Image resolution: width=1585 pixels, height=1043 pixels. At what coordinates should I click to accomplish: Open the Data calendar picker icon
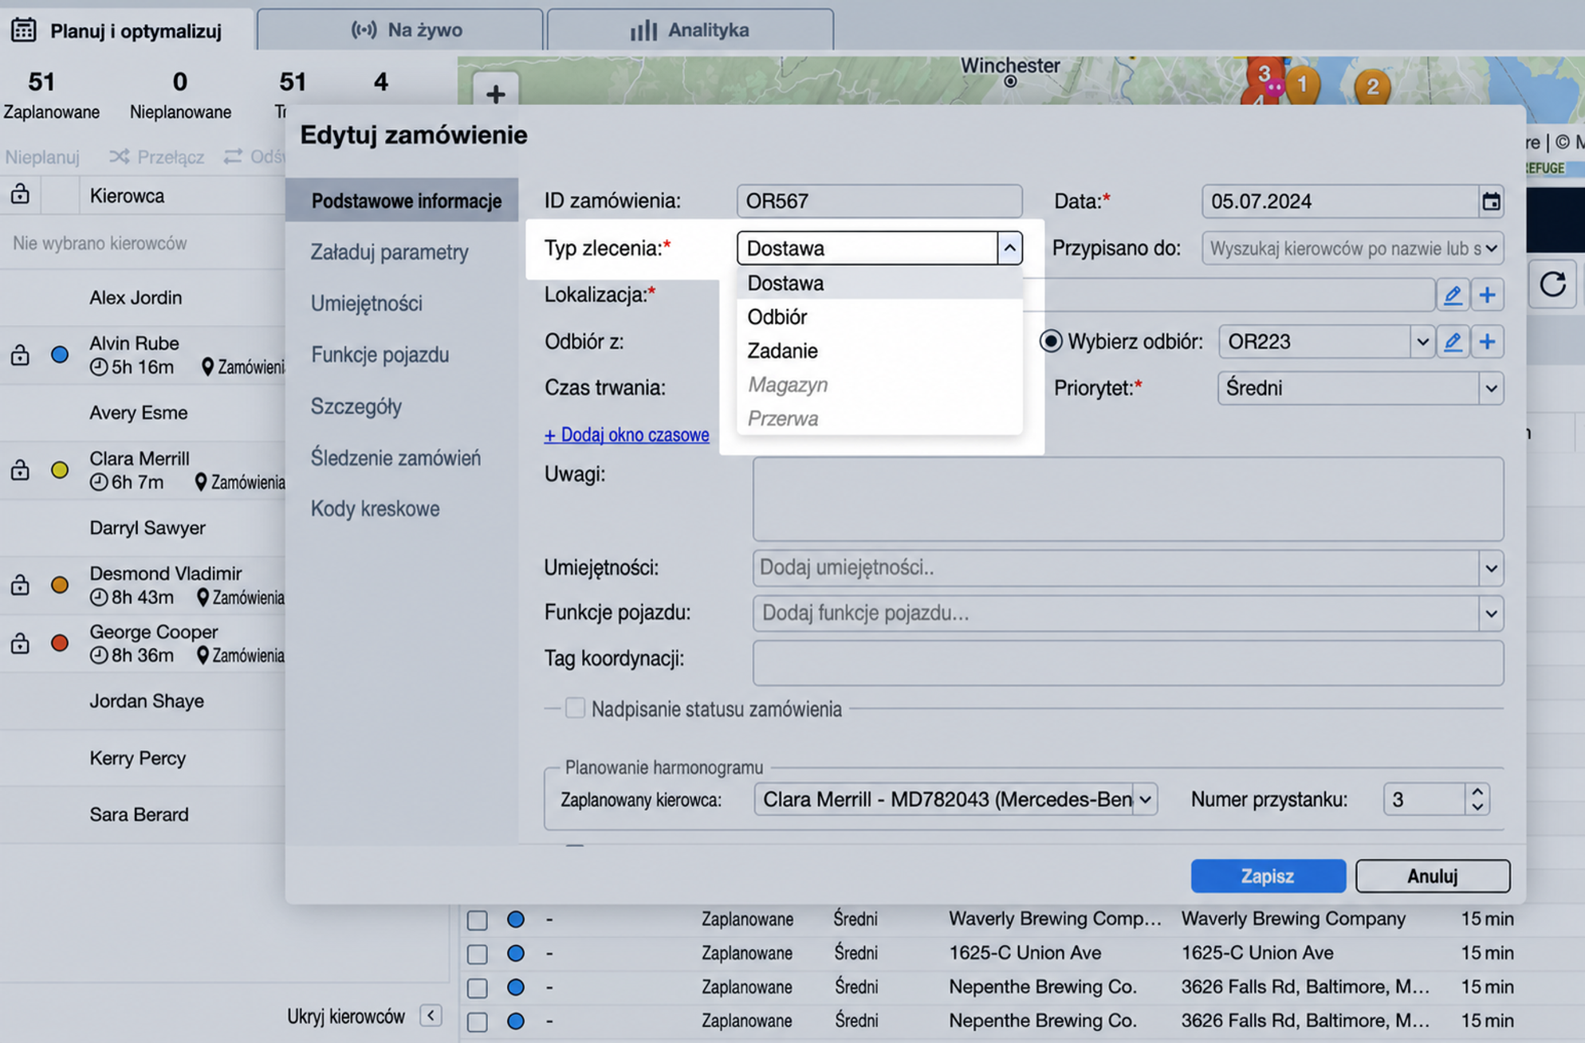coord(1491,202)
